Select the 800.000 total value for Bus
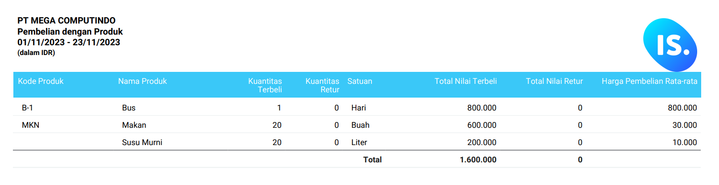This screenshot has width=719, height=185. tap(482, 108)
